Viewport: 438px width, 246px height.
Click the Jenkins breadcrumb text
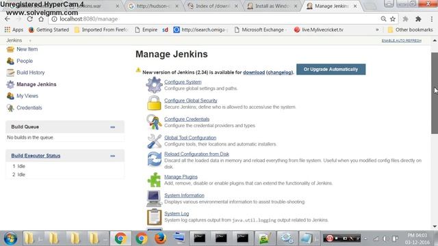[14, 40]
